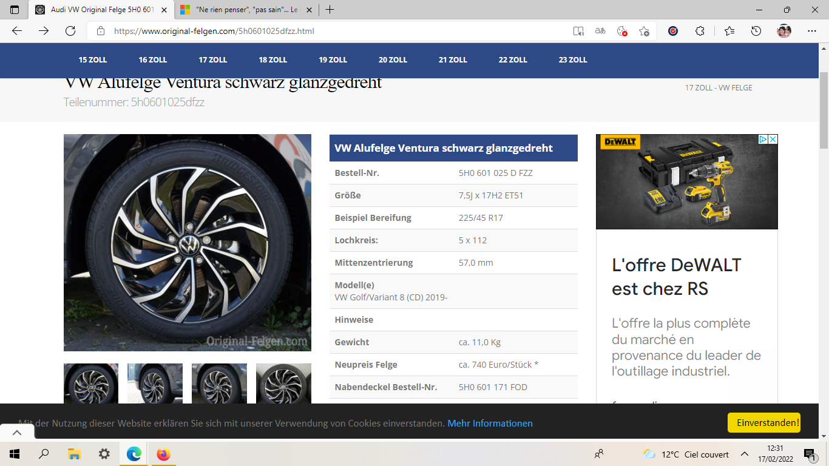The height and width of the screenshot is (466, 829).
Task: Select the tyre example 225/45 R17
Action: tap(481, 218)
